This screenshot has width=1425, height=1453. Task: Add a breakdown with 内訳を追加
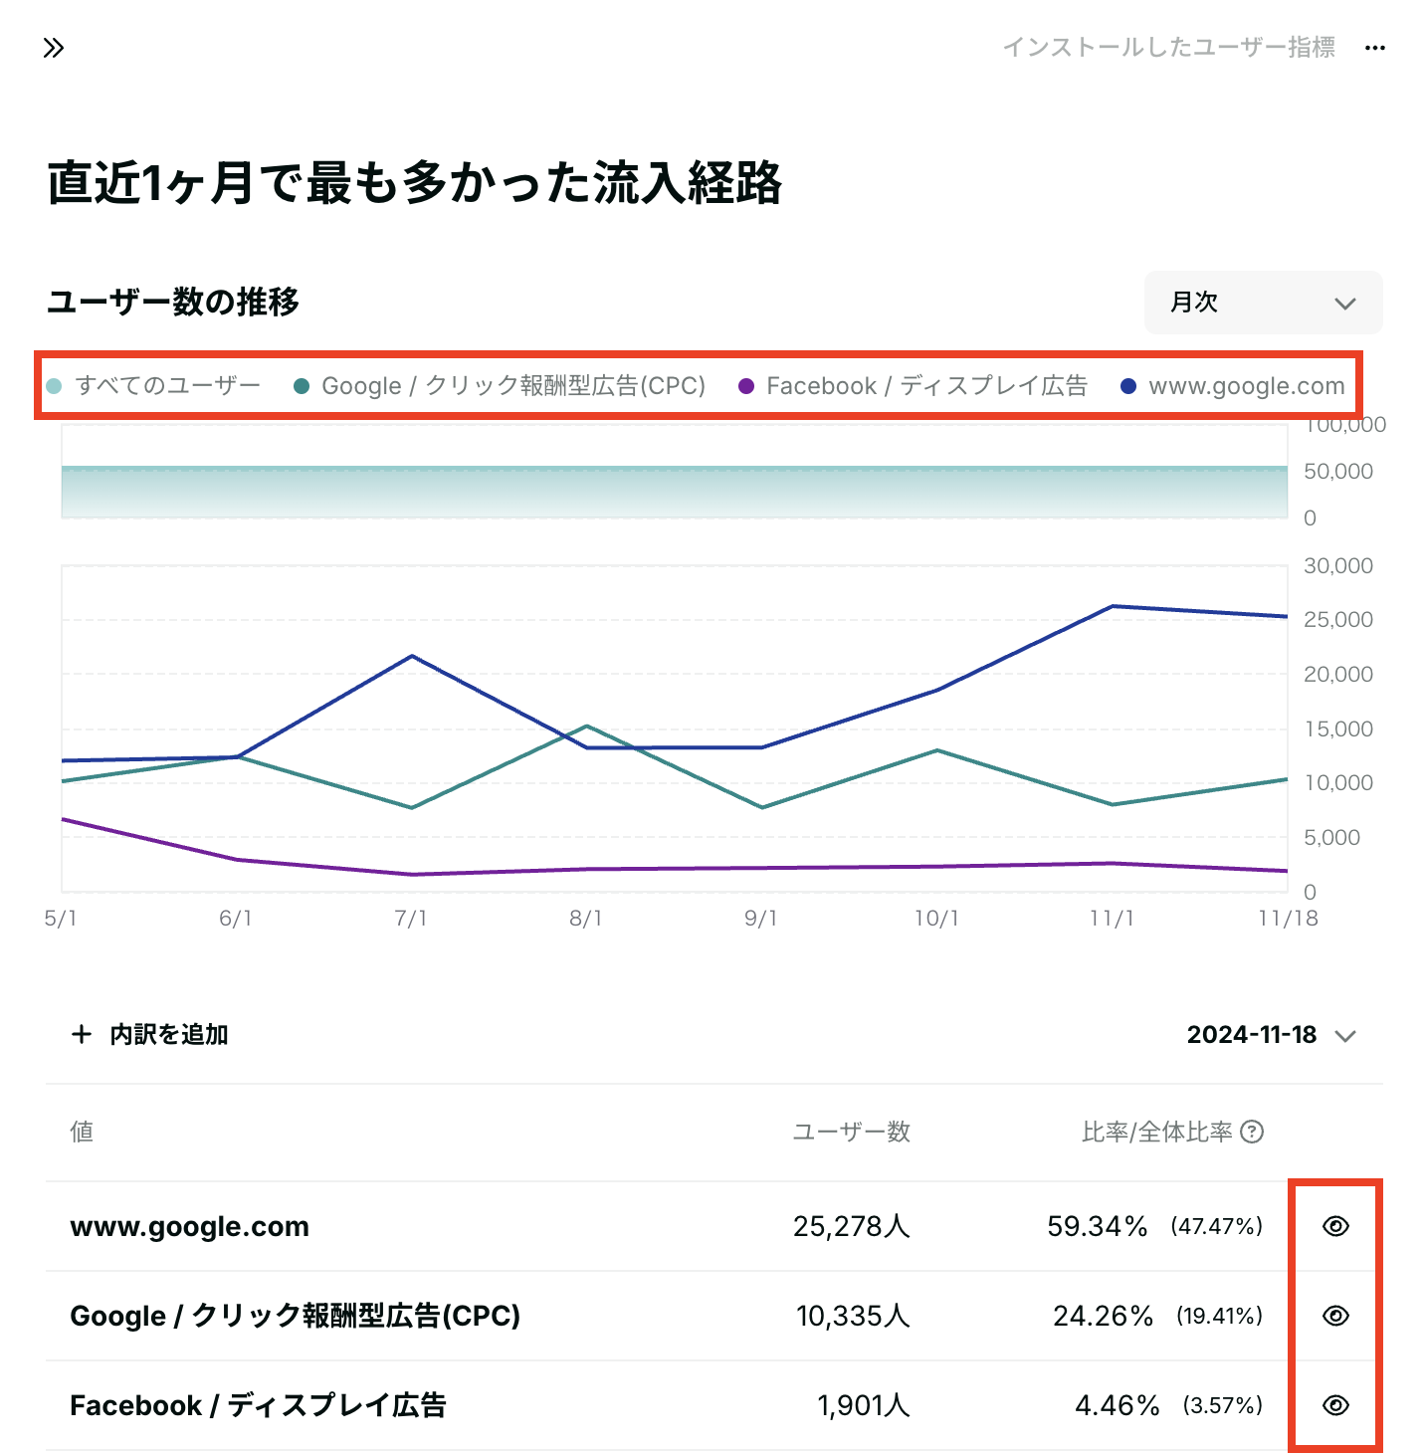[x=149, y=1035]
